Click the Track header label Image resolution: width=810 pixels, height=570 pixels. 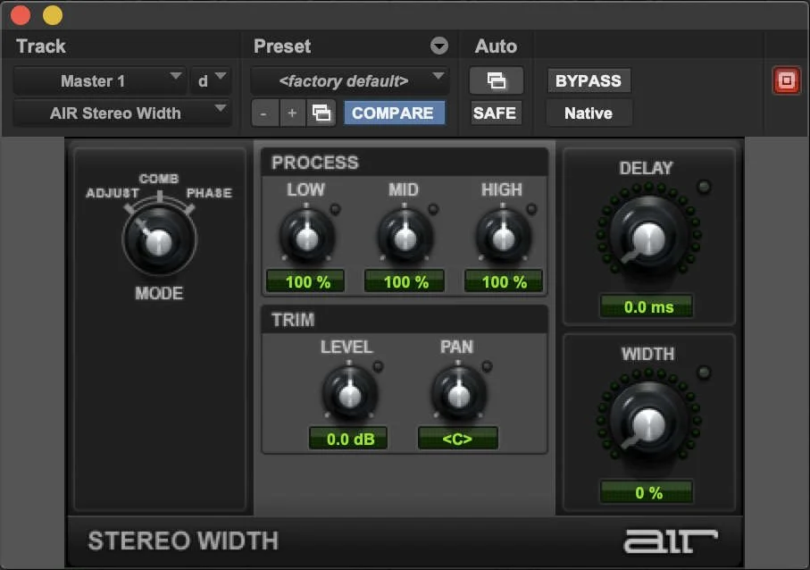pyautogui.click(x=41, y=46)
